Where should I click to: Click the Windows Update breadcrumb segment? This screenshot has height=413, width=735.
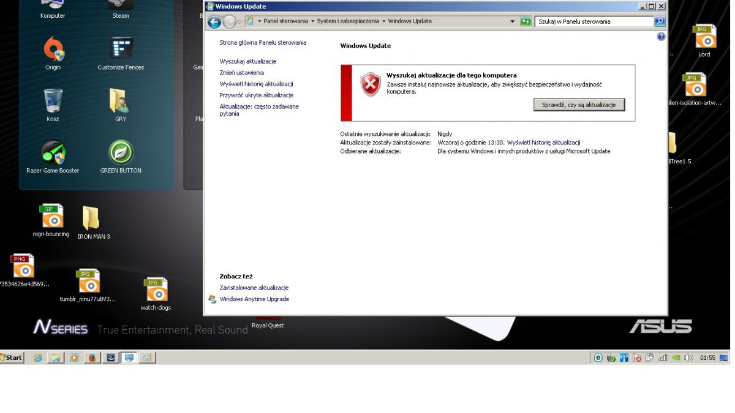click(410, 21)
